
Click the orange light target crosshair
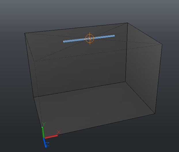tap(90, 38)
